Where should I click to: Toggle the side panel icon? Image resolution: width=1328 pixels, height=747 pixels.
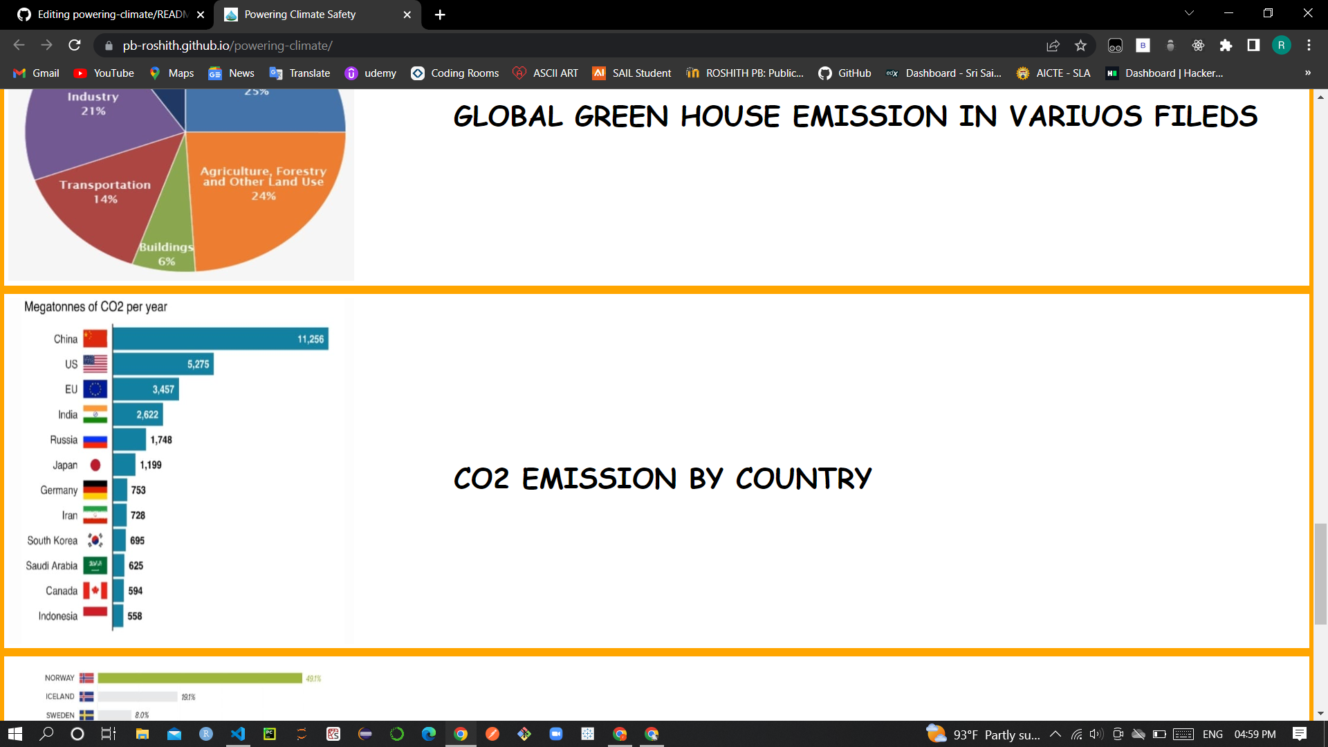tap(1253, 46)
